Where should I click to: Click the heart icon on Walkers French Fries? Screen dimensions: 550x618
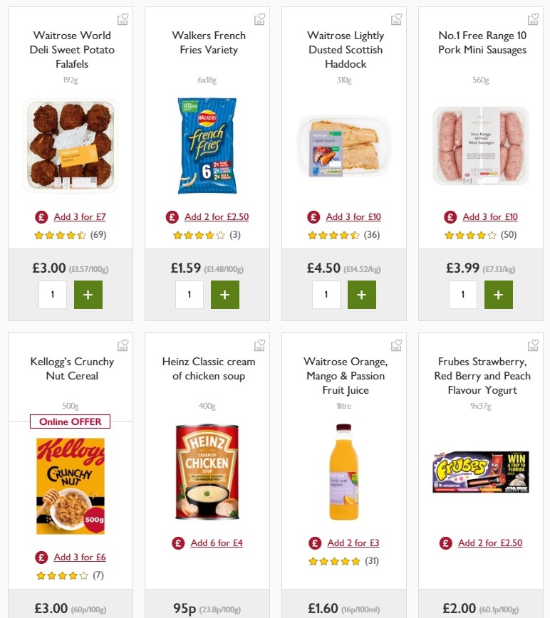[x=259, y=20]
